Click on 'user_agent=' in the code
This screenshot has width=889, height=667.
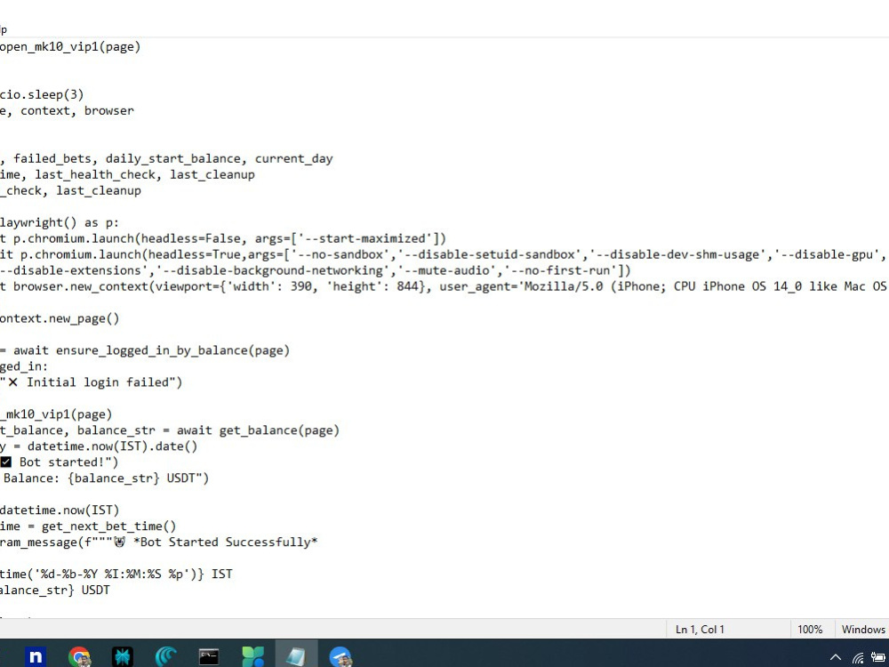click(x=478, y=286)
